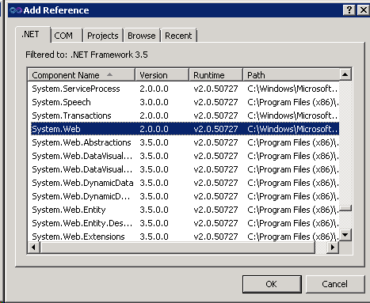This screenshot has height=303, width=370.
Task: Click path cell of System.Web.Extensions row
Action: coord(292,237)
